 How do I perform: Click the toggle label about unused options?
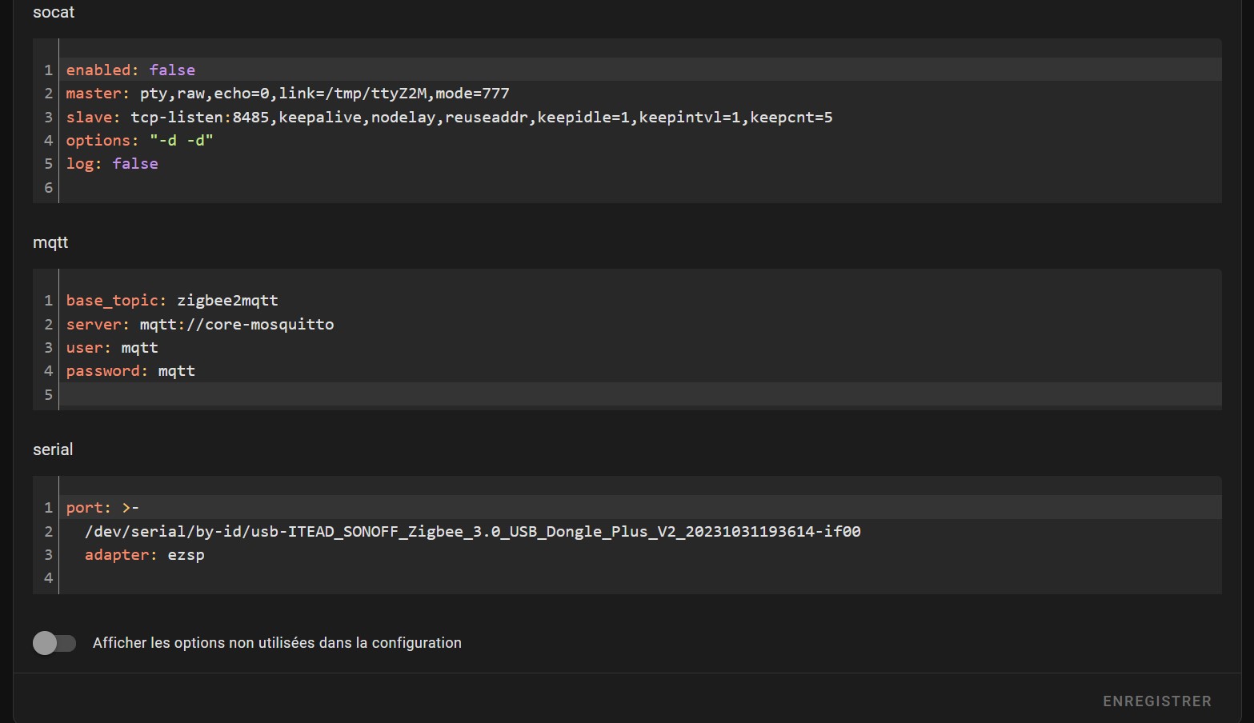click(x=277, y=643)
